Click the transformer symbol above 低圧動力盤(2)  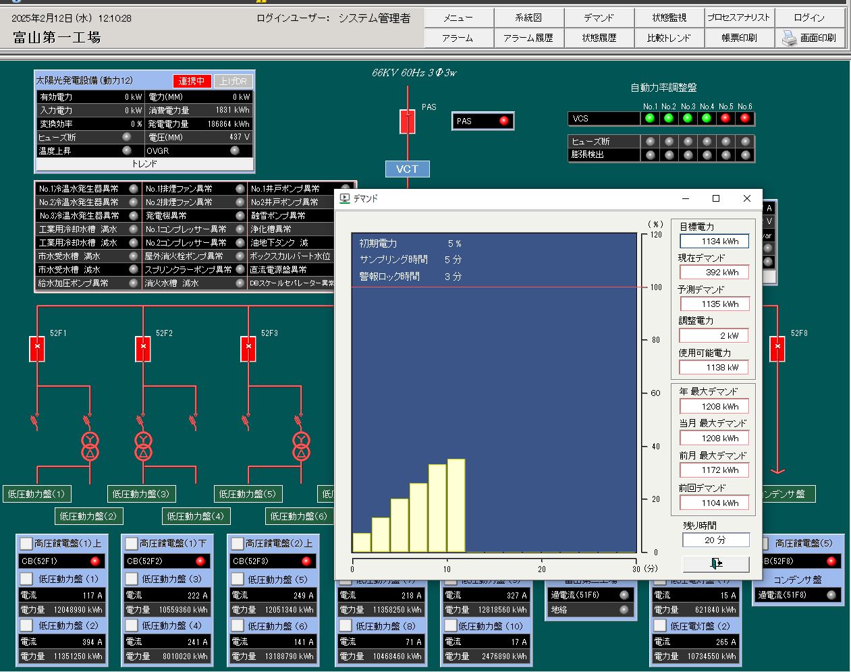tap(90, 447)
